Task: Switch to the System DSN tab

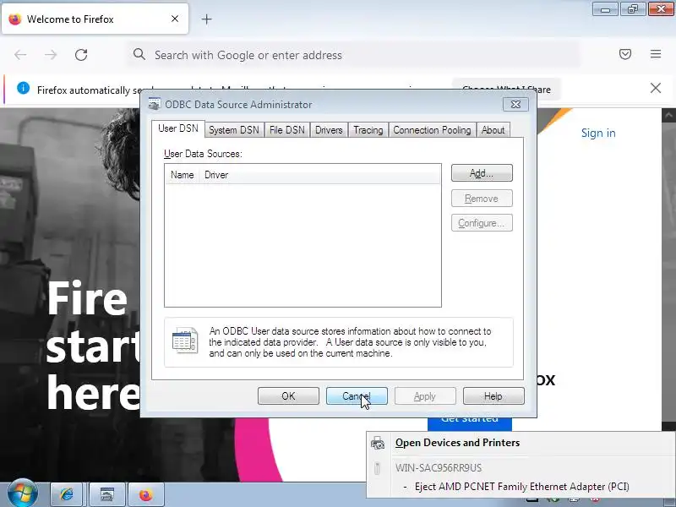Action: tap(234, 130)
